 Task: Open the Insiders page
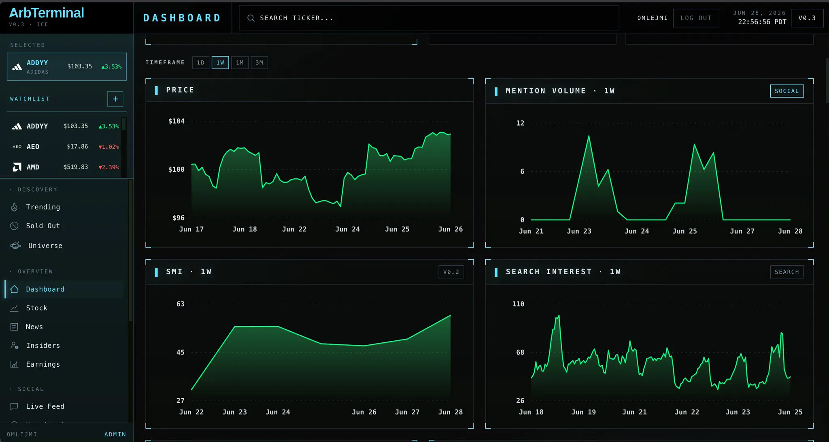(43, 346)
